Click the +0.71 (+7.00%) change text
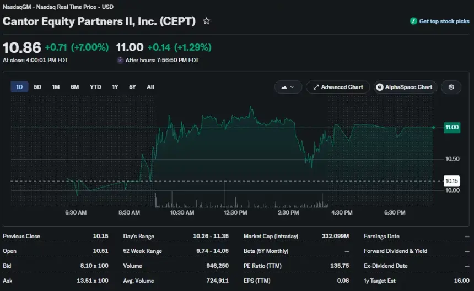Viewport: 474px width, 291px height. tap(77, 47)
